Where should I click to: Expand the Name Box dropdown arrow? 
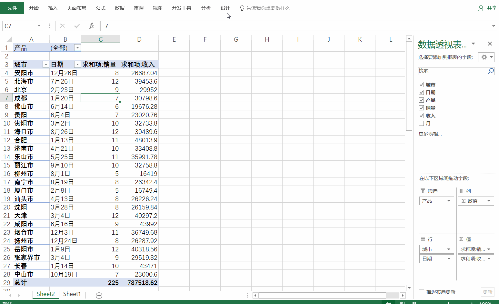[x=39, y=26]
